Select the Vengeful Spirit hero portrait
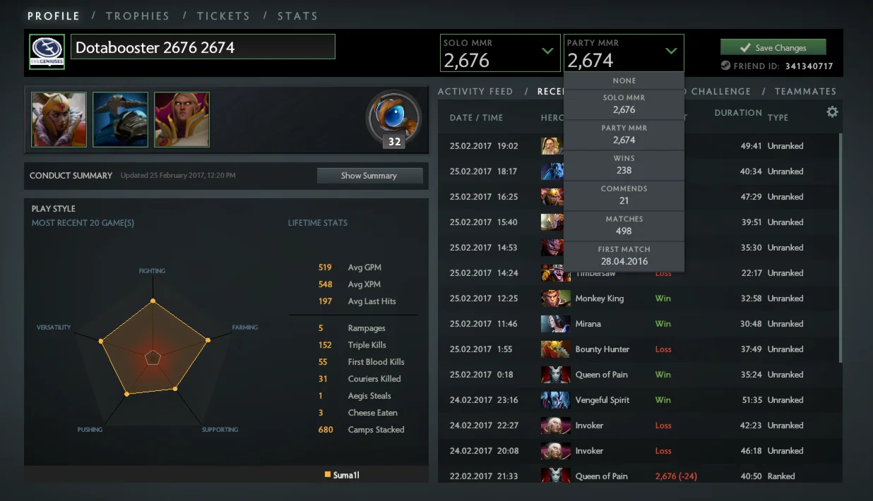The image size is (873, 501). click(555, 400)
